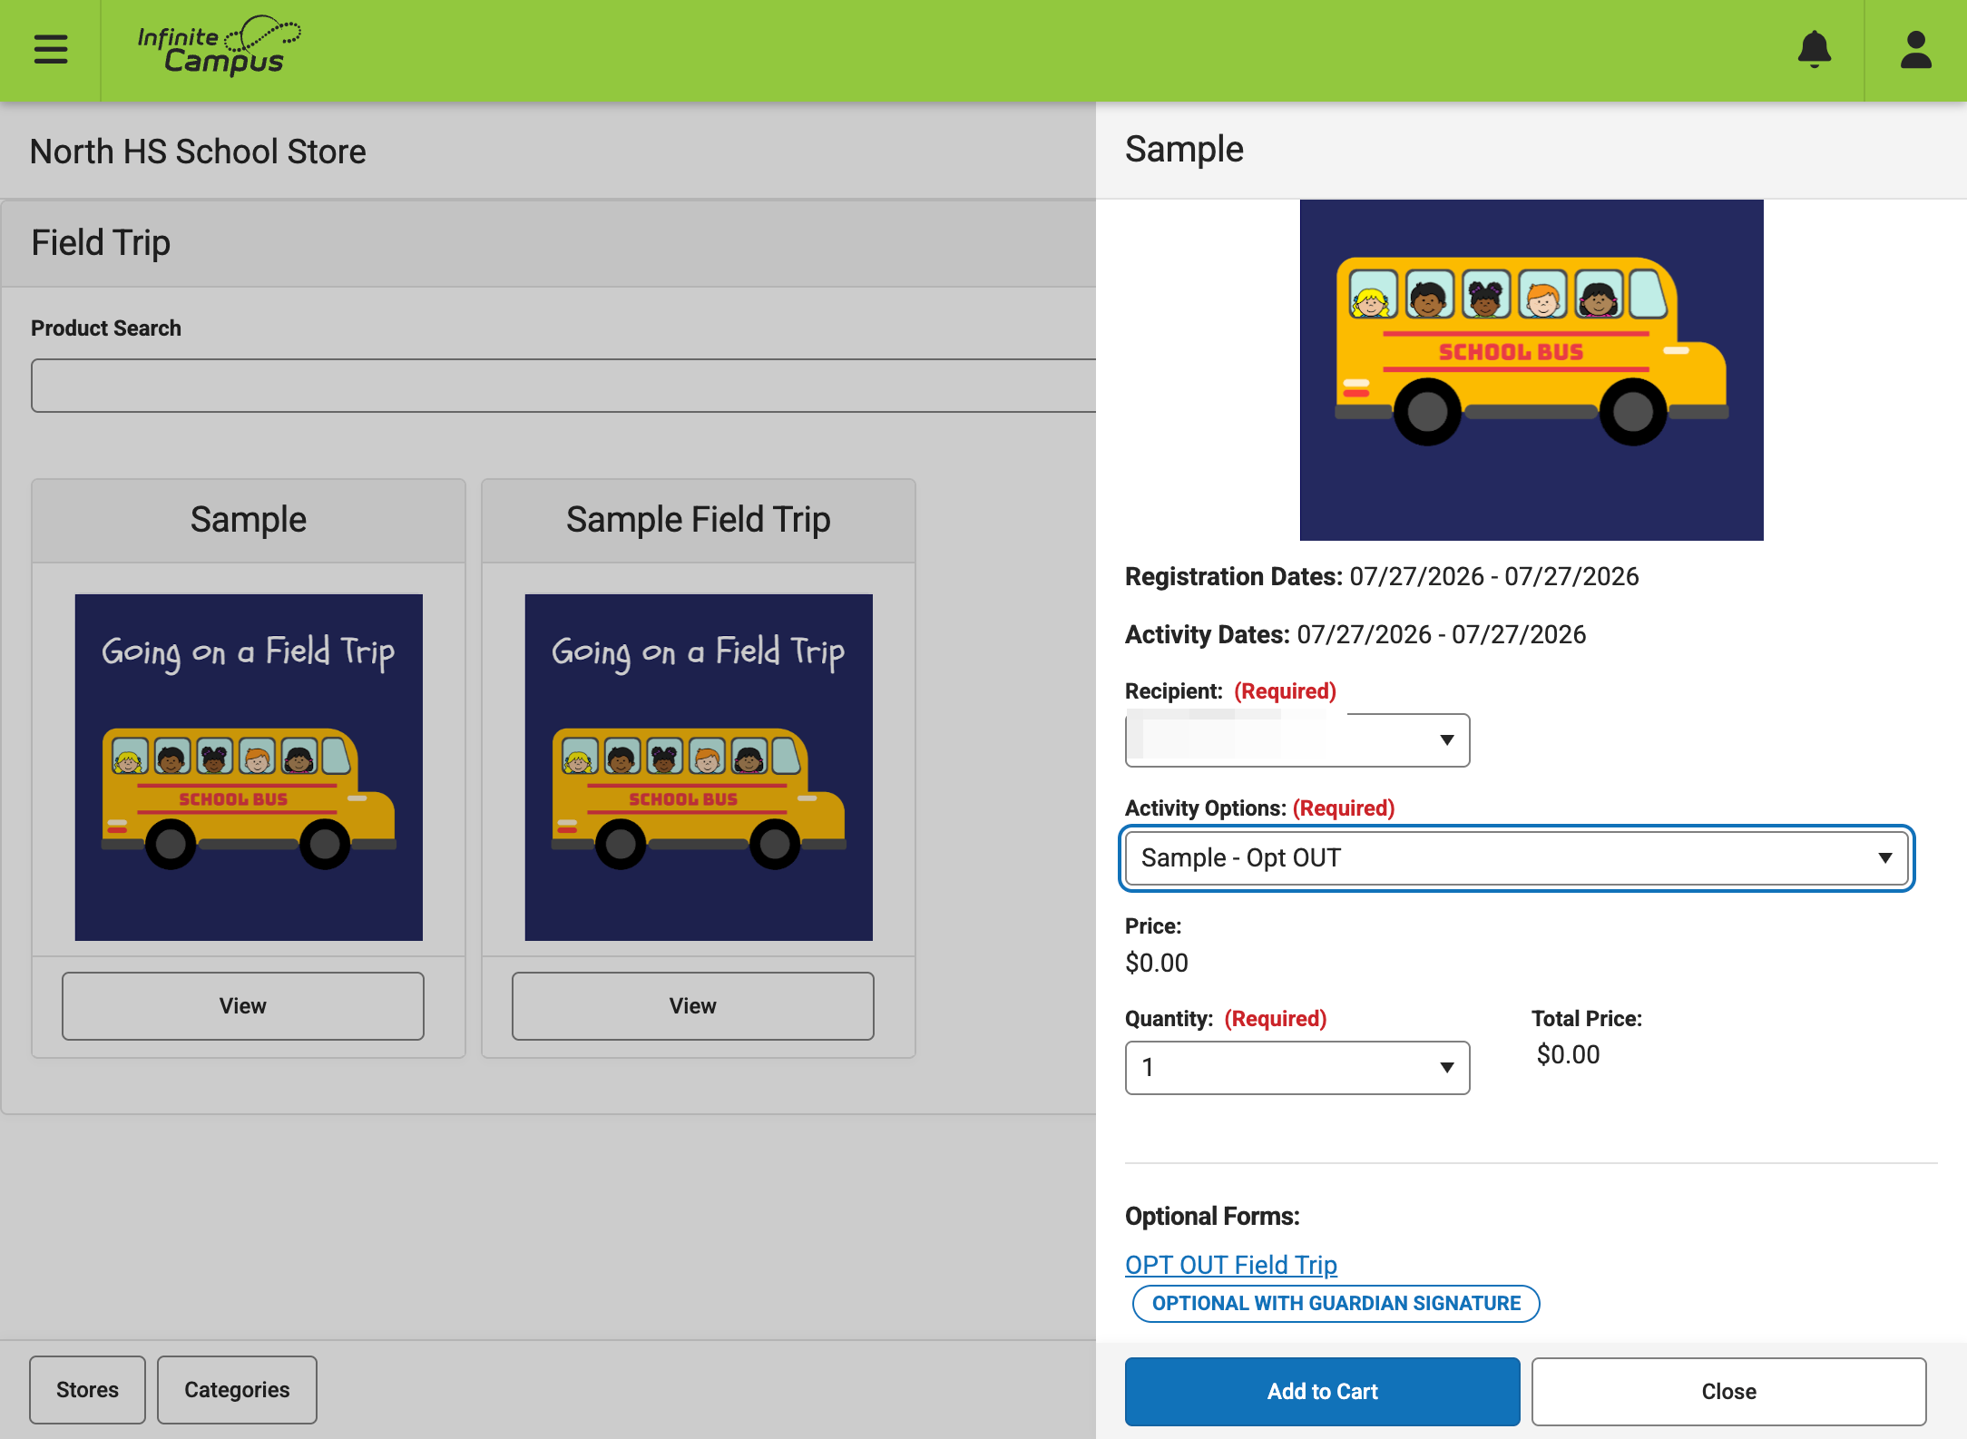
Task: Open the notifications bell
Action: 1815,49
